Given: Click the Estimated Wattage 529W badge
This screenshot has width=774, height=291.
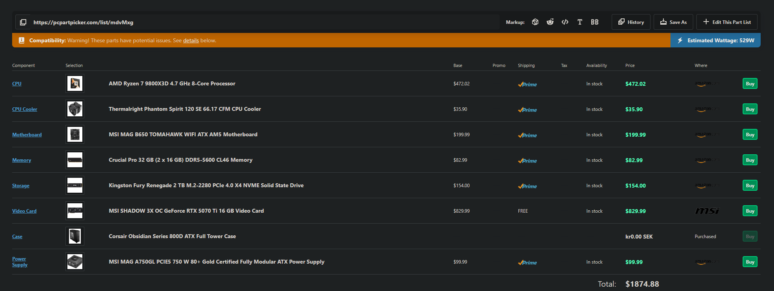Looking at the screenshot, I should tap(716, 40).
